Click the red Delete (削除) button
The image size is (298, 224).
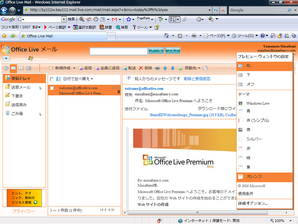pyautogui.click(x=146, y=68)
